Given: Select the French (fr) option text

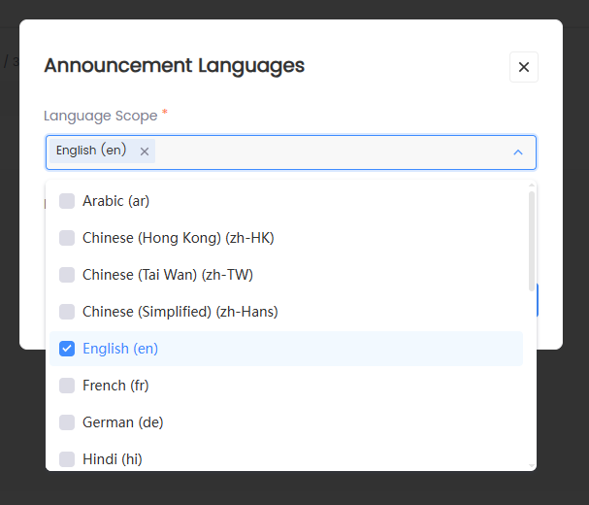Looking at the screenshot, I should (115, 386).
